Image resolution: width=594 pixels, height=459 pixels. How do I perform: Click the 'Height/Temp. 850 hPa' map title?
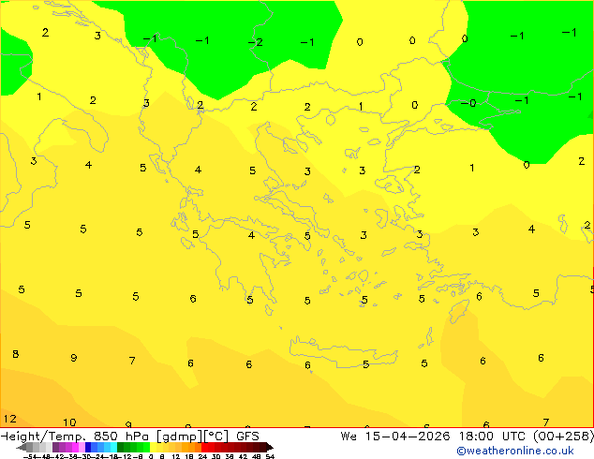76,437
